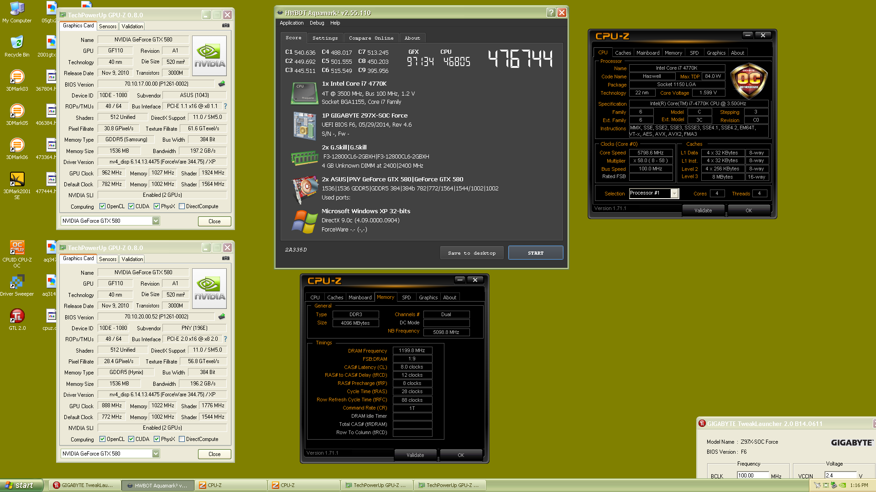Viewport: 876px width, 492px height.
Task: Click camera screenshot icon in top GPU-Z window
Action: pyautogui.click(x=225, y=26)
